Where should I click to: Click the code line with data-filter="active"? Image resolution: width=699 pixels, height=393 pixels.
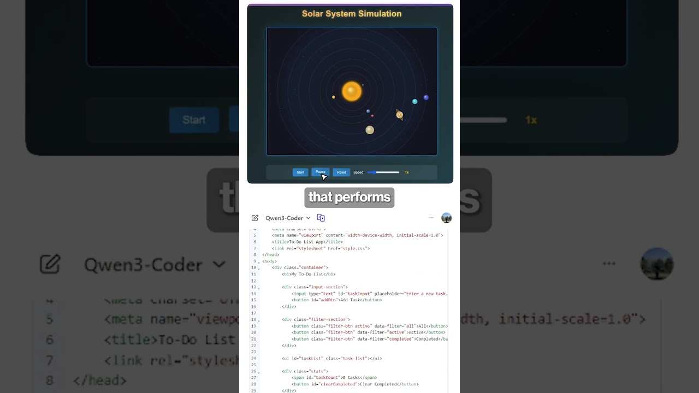pyautogui.click(x=369, y=332)
